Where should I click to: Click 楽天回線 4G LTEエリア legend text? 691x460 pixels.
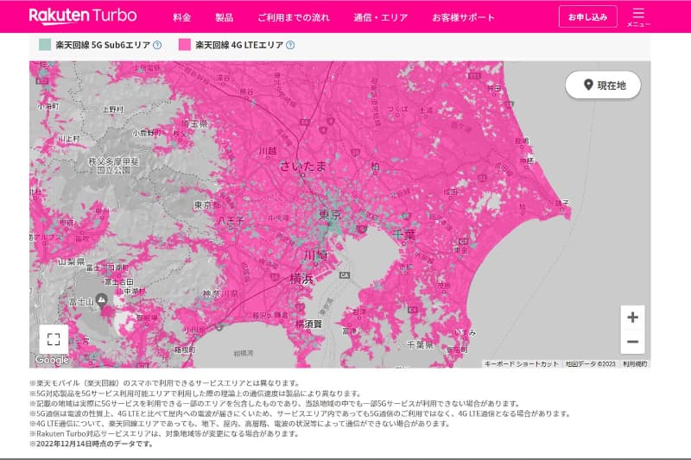tap(239, 45)
